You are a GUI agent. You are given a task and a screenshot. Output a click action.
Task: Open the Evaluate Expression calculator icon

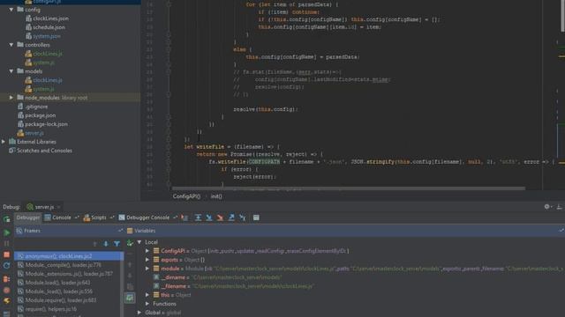(256, 217)
